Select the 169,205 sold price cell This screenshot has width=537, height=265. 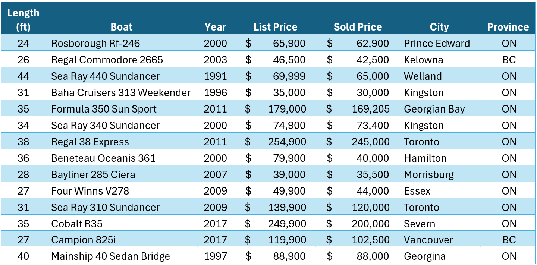pyautogui.click(x=370, y=109)
